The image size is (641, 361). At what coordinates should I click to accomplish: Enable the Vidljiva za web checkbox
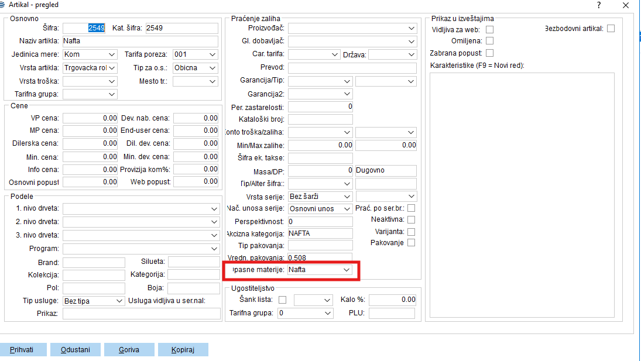coord(490,29)
